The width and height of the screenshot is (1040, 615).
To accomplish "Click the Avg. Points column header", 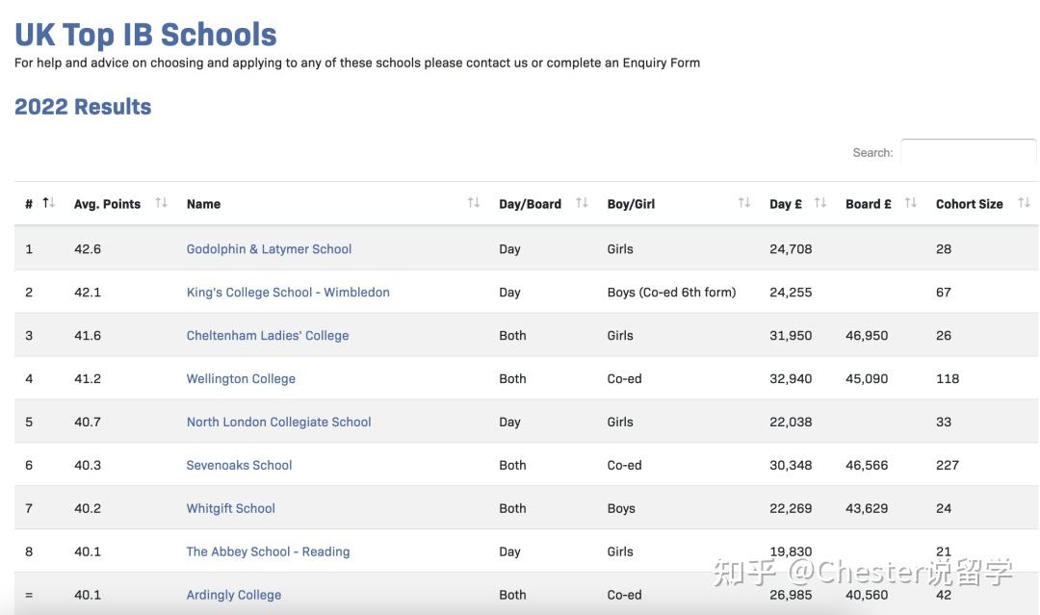I will click(x=107, y=204).
